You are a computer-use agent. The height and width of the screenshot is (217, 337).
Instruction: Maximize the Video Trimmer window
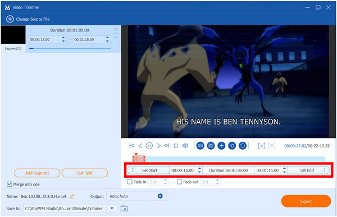[x=318, y=7]
